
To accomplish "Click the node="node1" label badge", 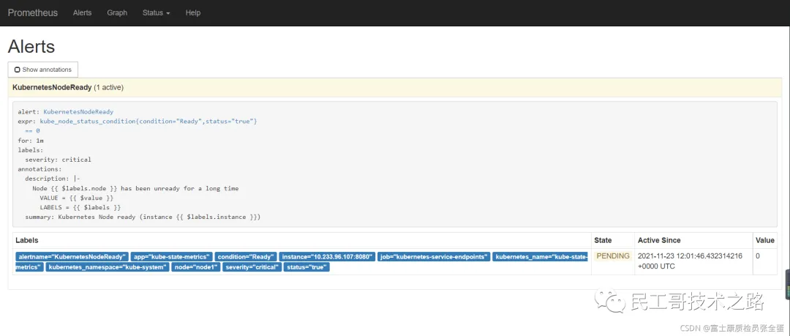I will pyautogui.click(x=196, y=267).
